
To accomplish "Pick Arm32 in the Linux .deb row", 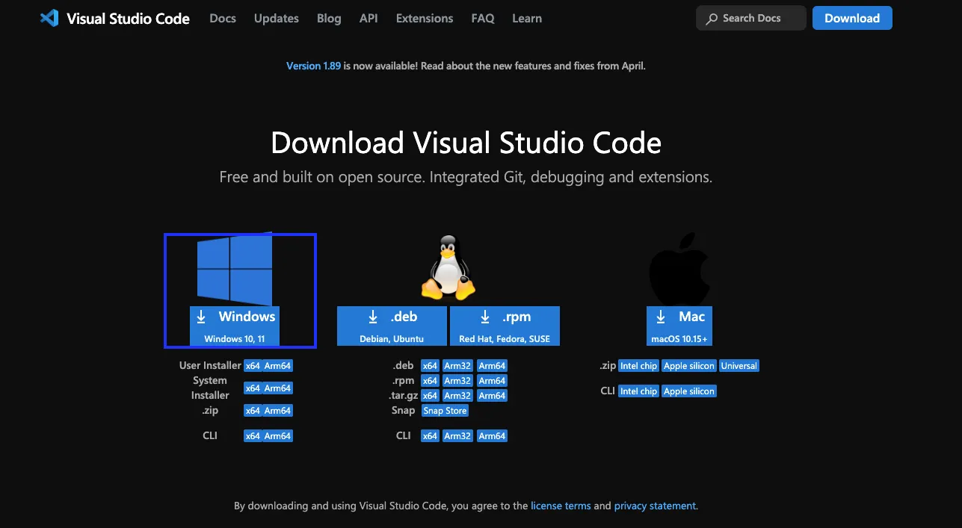I will [x=457, y=366].
